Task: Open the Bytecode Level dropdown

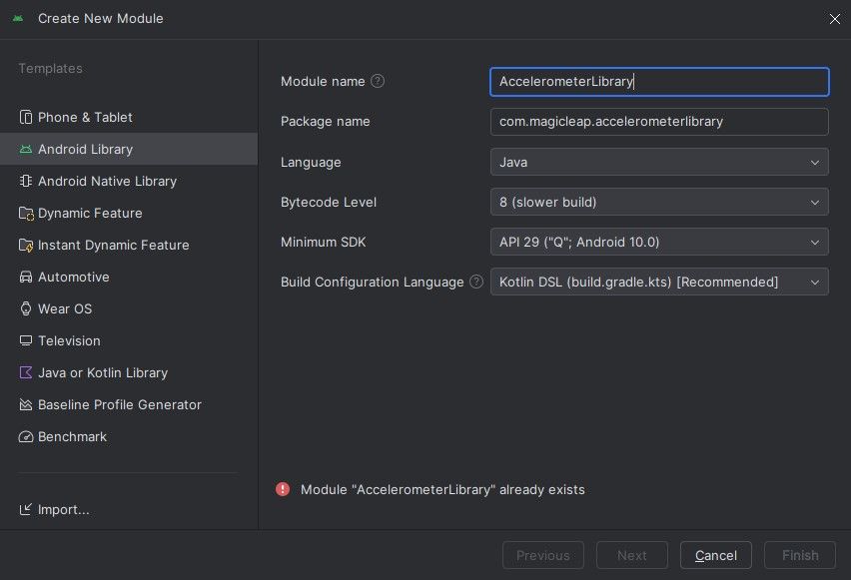Action: coord(659,202)
